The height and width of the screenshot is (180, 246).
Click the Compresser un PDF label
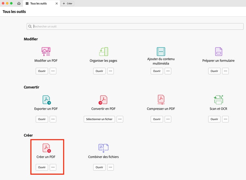pyautogui.click(x=161, y=109)
